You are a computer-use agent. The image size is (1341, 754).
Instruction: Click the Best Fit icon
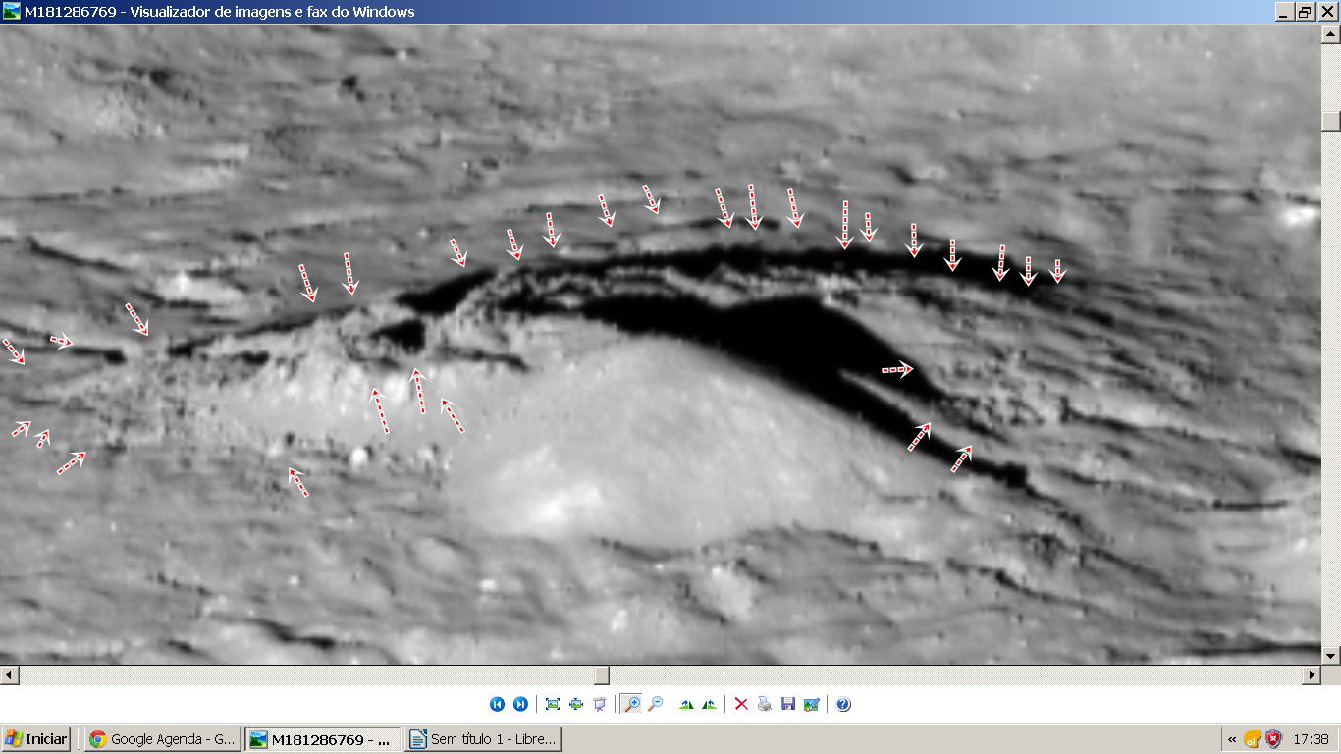(x=553, y=704)
